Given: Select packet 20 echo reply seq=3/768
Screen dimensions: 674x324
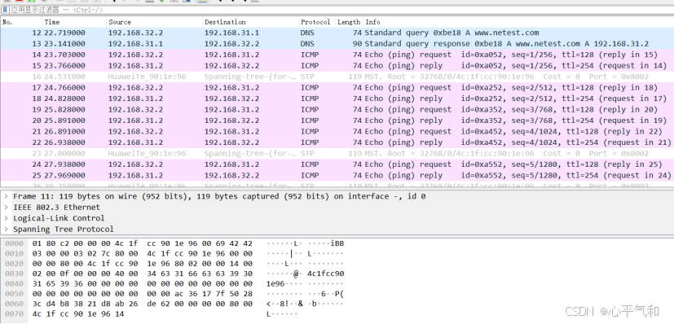Looking at the screenshot, I should pyautogui.click(x=337, y=120).
